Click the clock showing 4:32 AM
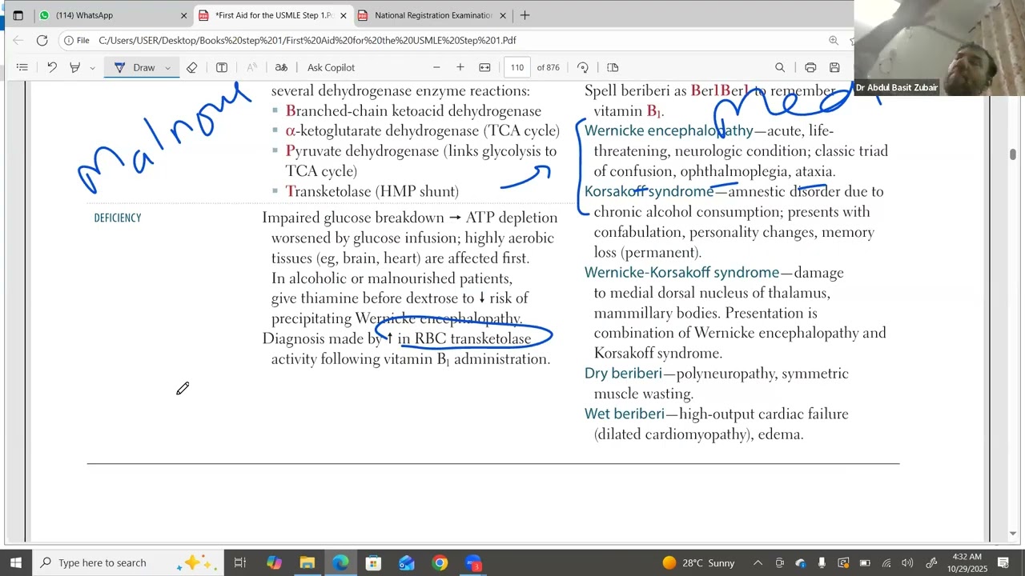The image size is (1025, 576). pos(967,562)
